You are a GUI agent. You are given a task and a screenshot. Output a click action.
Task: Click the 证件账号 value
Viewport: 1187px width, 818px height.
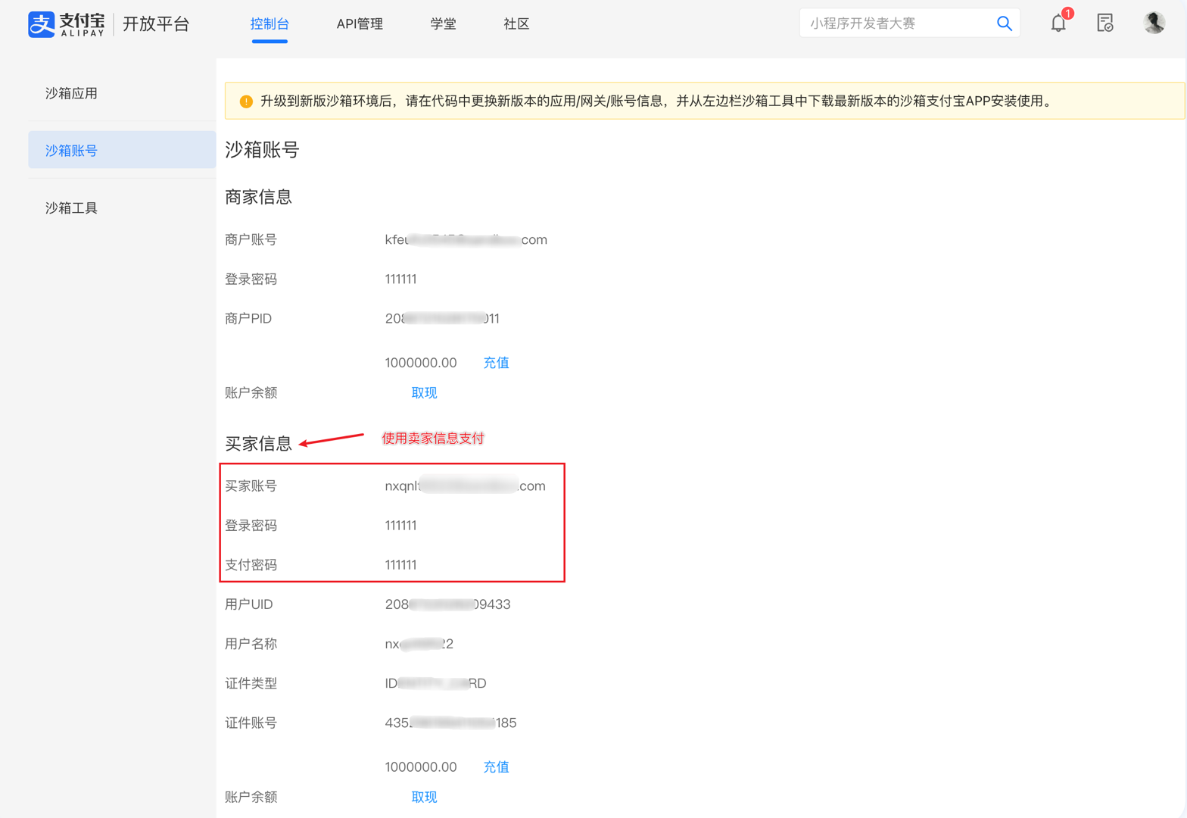(450, 723)
